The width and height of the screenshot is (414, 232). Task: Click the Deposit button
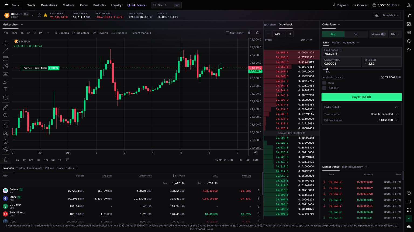340,5
